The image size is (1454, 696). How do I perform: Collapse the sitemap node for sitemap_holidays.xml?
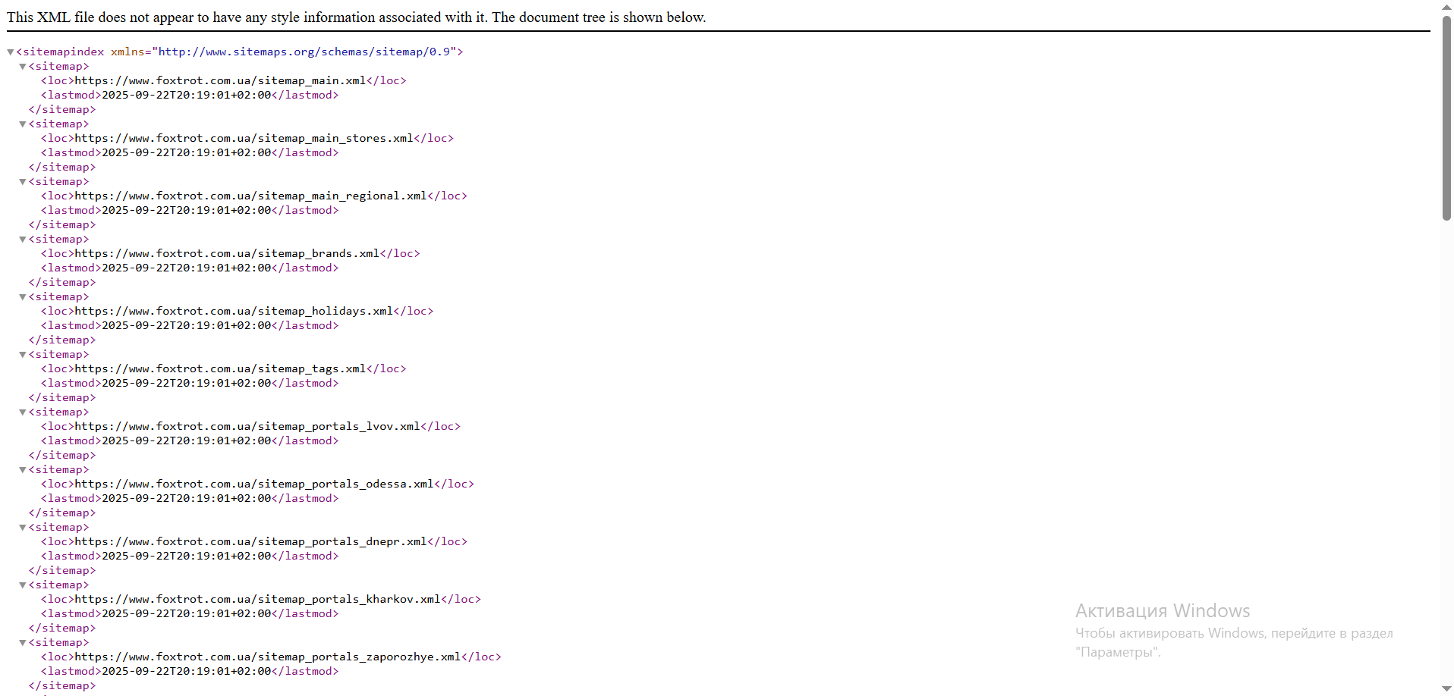[x=23, y=297]
